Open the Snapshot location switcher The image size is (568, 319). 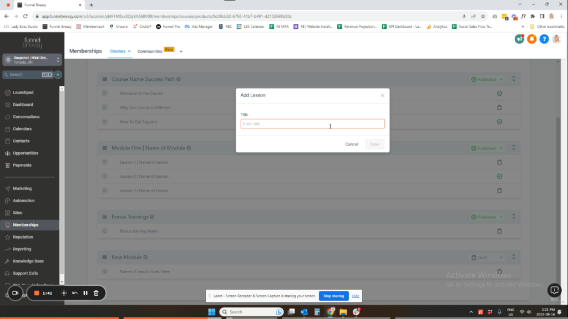[x=32, y=60]
